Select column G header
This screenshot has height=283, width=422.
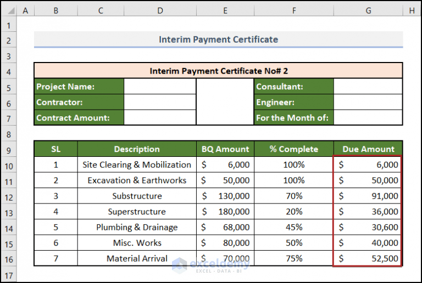[x=368, y=10]
